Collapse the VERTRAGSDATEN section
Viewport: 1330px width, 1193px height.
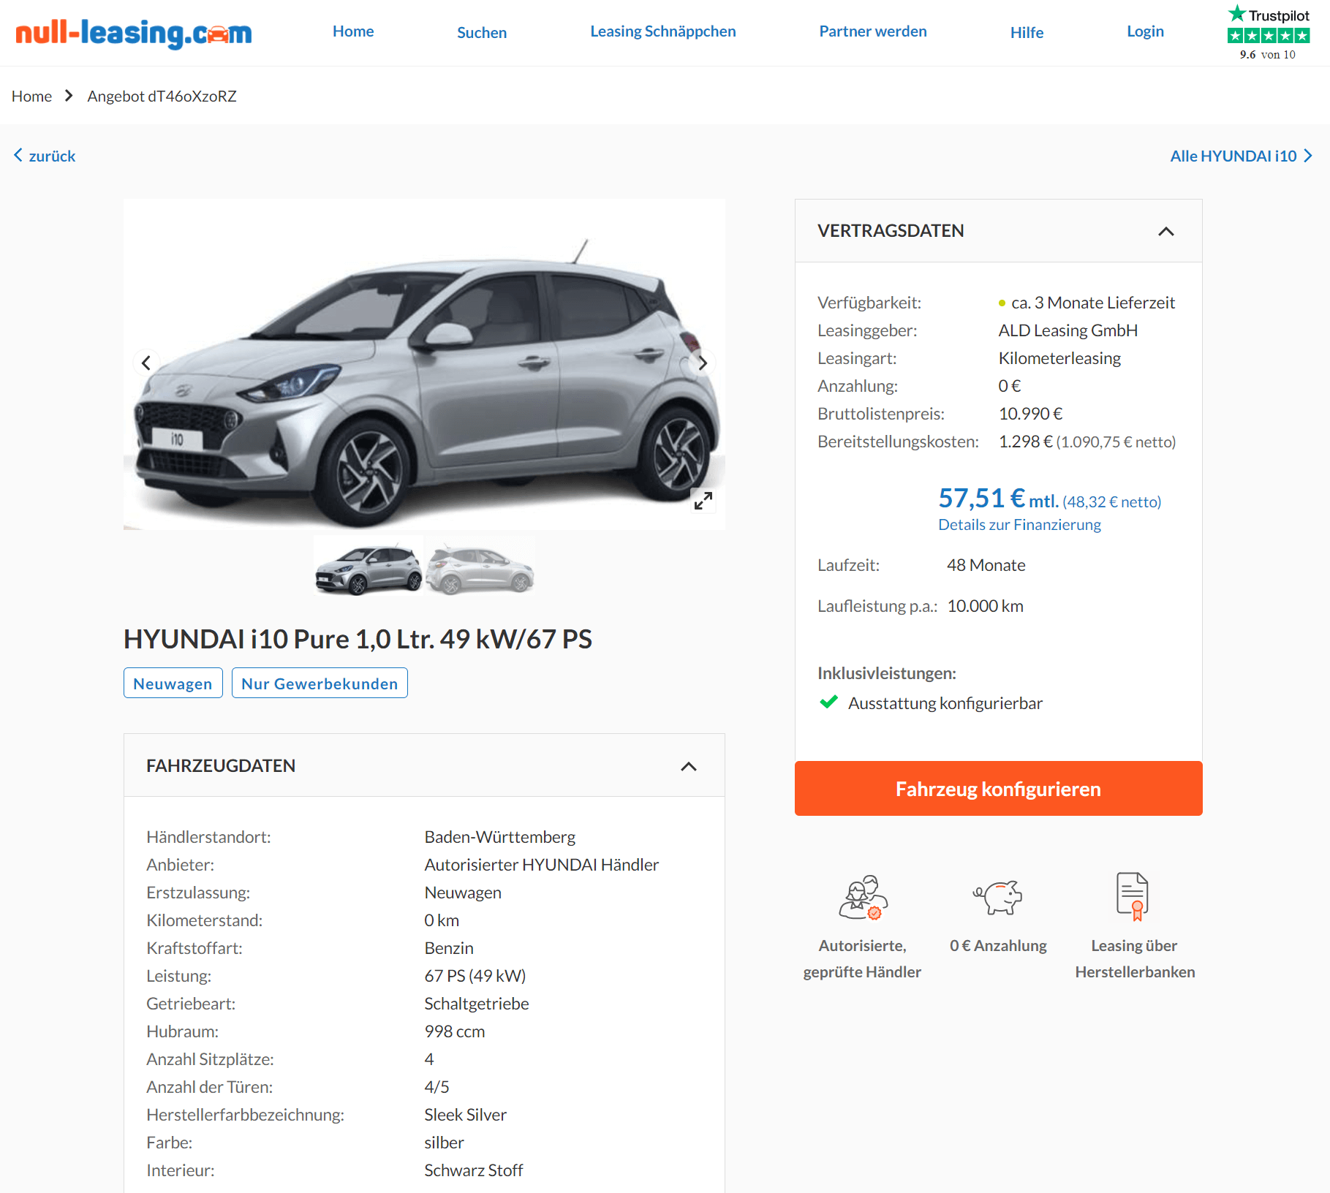click(x=1165, y=232)
